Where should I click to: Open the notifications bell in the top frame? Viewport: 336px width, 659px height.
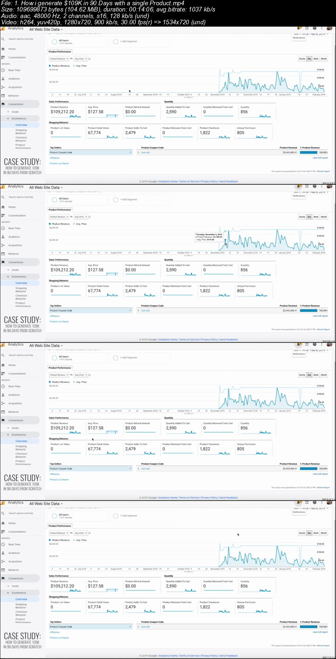pos(299,28)
